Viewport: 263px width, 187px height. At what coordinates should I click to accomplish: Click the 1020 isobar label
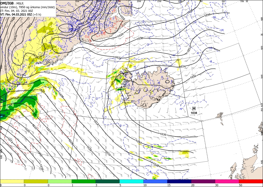click(27, 130)
